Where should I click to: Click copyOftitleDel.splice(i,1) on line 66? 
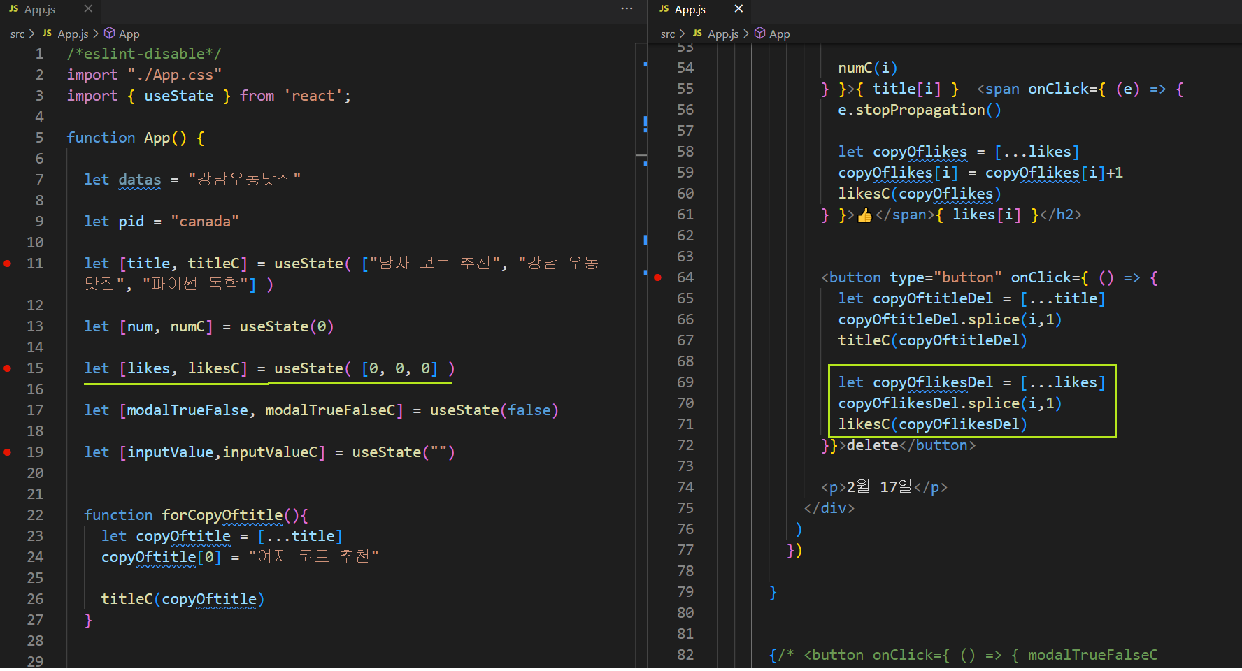click(x=950, y=319)
